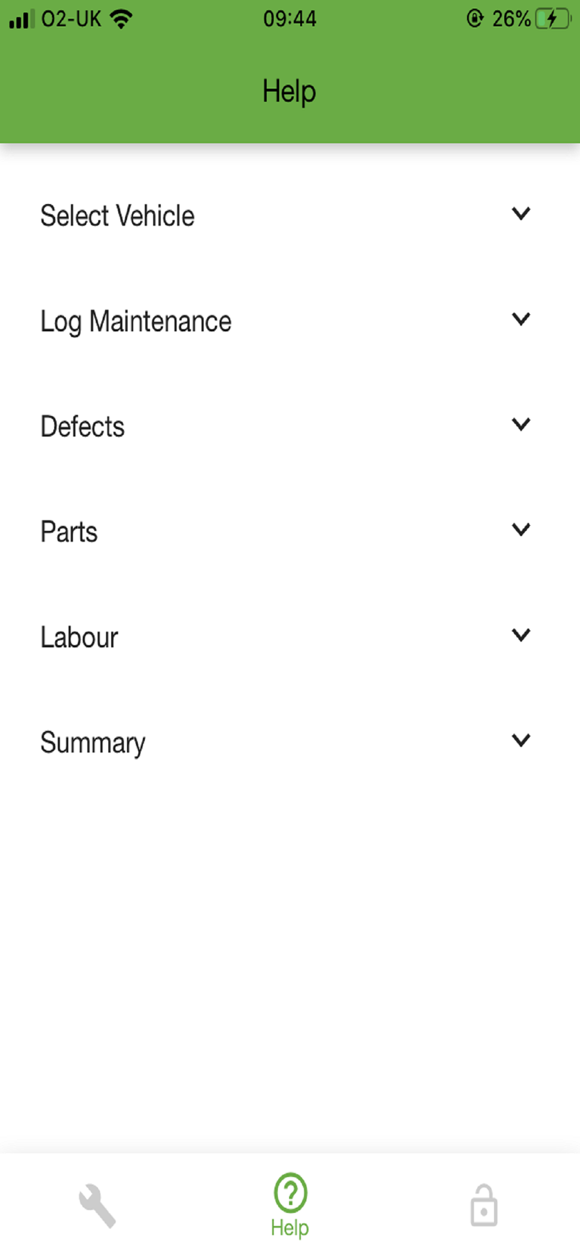Open the Parts help topic
This screenshot has height=1255, width=580.
290,531
